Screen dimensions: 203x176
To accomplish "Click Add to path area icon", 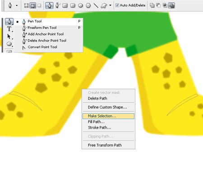I will coord(152,5).
